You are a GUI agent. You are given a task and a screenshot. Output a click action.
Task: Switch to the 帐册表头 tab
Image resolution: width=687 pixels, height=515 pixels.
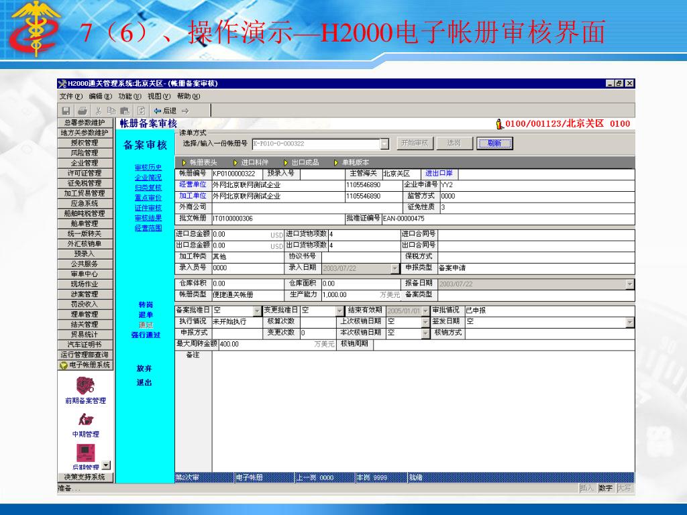[x=199, y=162]
